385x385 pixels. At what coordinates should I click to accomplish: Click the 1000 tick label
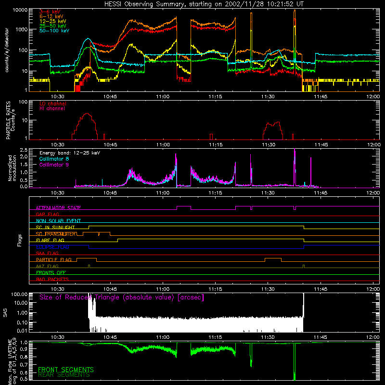22,29
